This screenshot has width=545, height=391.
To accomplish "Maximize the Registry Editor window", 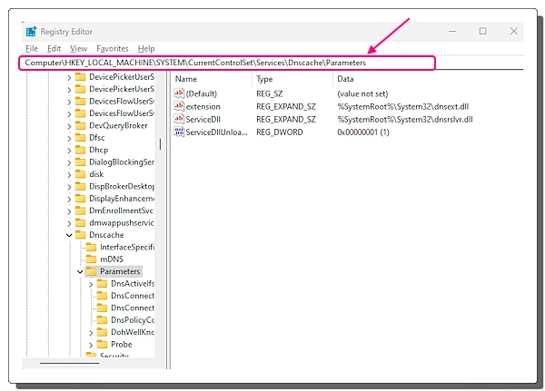I will click(x=482, y=31).
